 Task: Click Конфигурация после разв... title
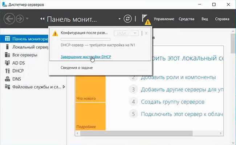[84, 33]
